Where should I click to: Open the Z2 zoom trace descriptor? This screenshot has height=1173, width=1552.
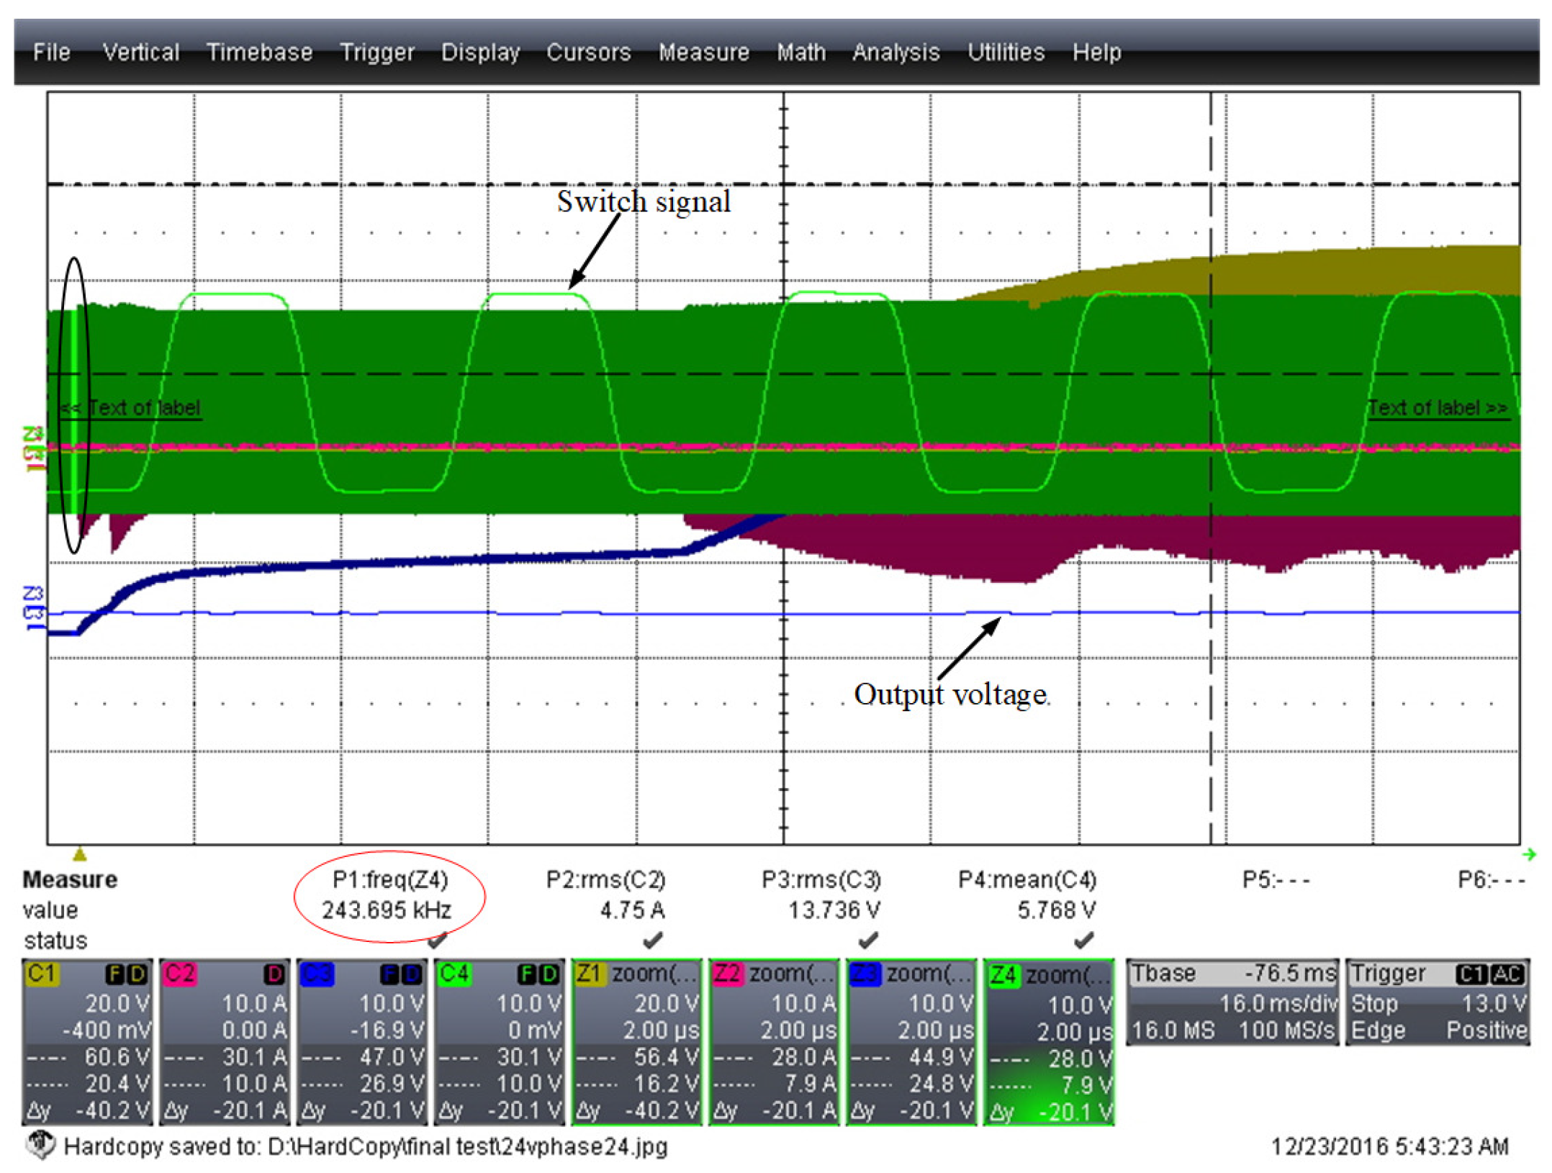point(774,1041)
